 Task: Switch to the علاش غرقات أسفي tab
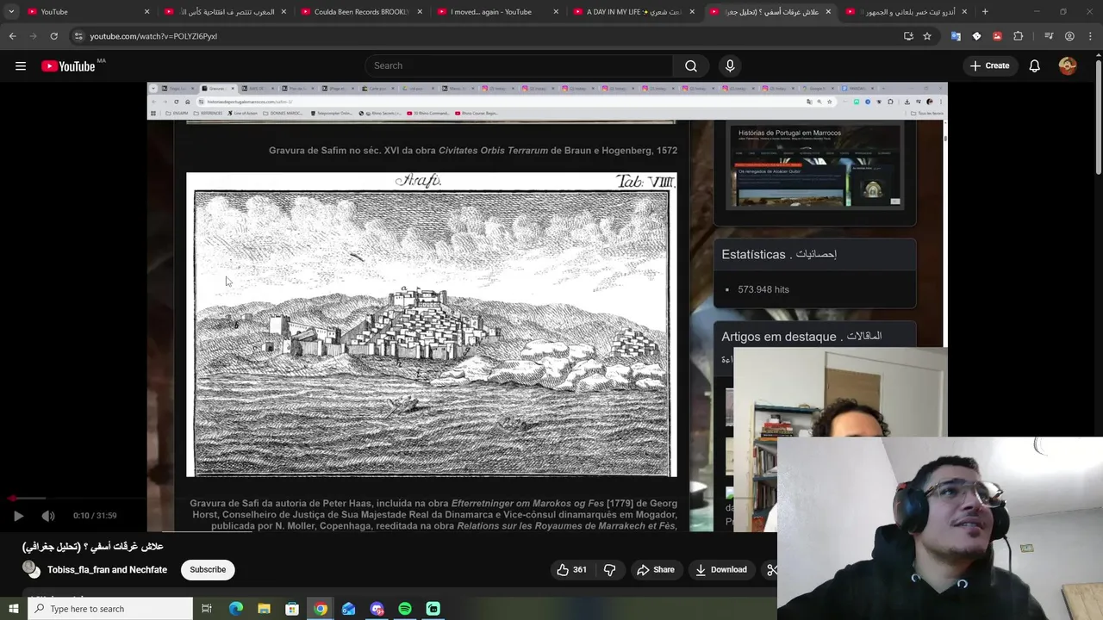point(770,12)
